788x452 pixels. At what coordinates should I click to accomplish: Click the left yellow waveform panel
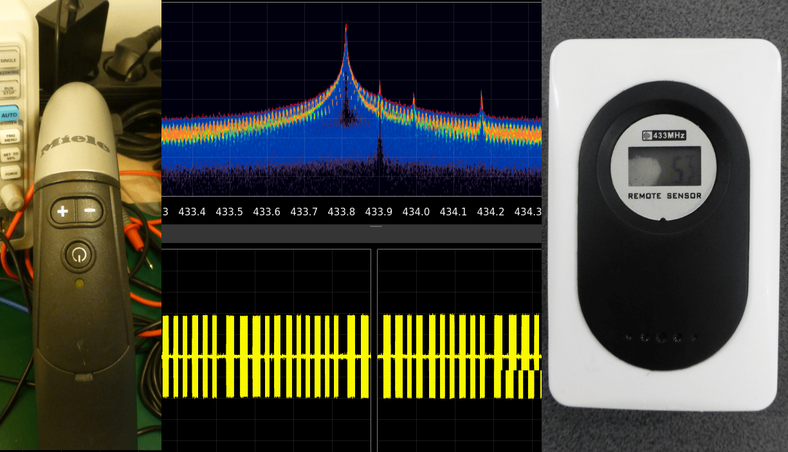tap(266, 350)
